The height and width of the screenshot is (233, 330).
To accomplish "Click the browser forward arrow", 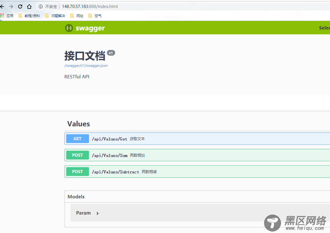I will 11,7.
